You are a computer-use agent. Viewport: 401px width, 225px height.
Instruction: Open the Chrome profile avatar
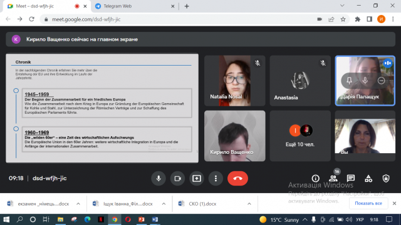pyautogui.click(x=381, y=19)
